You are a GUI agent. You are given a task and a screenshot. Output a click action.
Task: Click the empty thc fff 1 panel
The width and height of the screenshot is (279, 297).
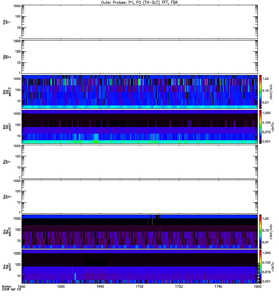139,162
